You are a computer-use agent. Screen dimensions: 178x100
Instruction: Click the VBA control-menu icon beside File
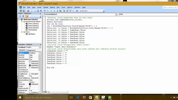pyautogui.click(x=21, y=7)
